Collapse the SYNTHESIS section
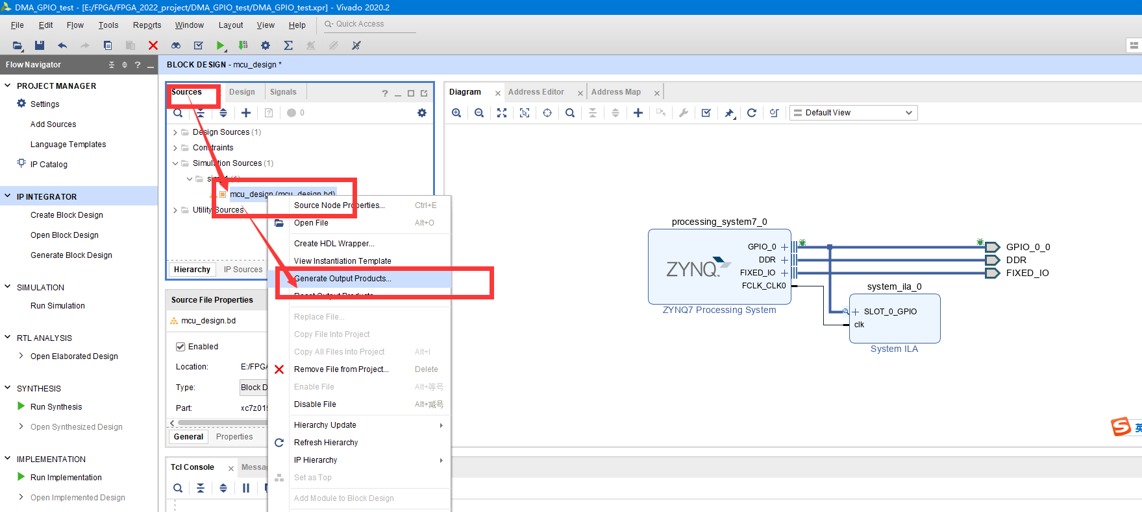 tap(8, 388)
